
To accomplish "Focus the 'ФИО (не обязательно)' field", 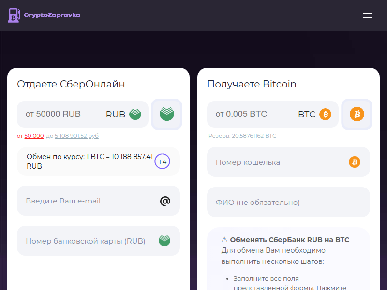I will [288, 202].
